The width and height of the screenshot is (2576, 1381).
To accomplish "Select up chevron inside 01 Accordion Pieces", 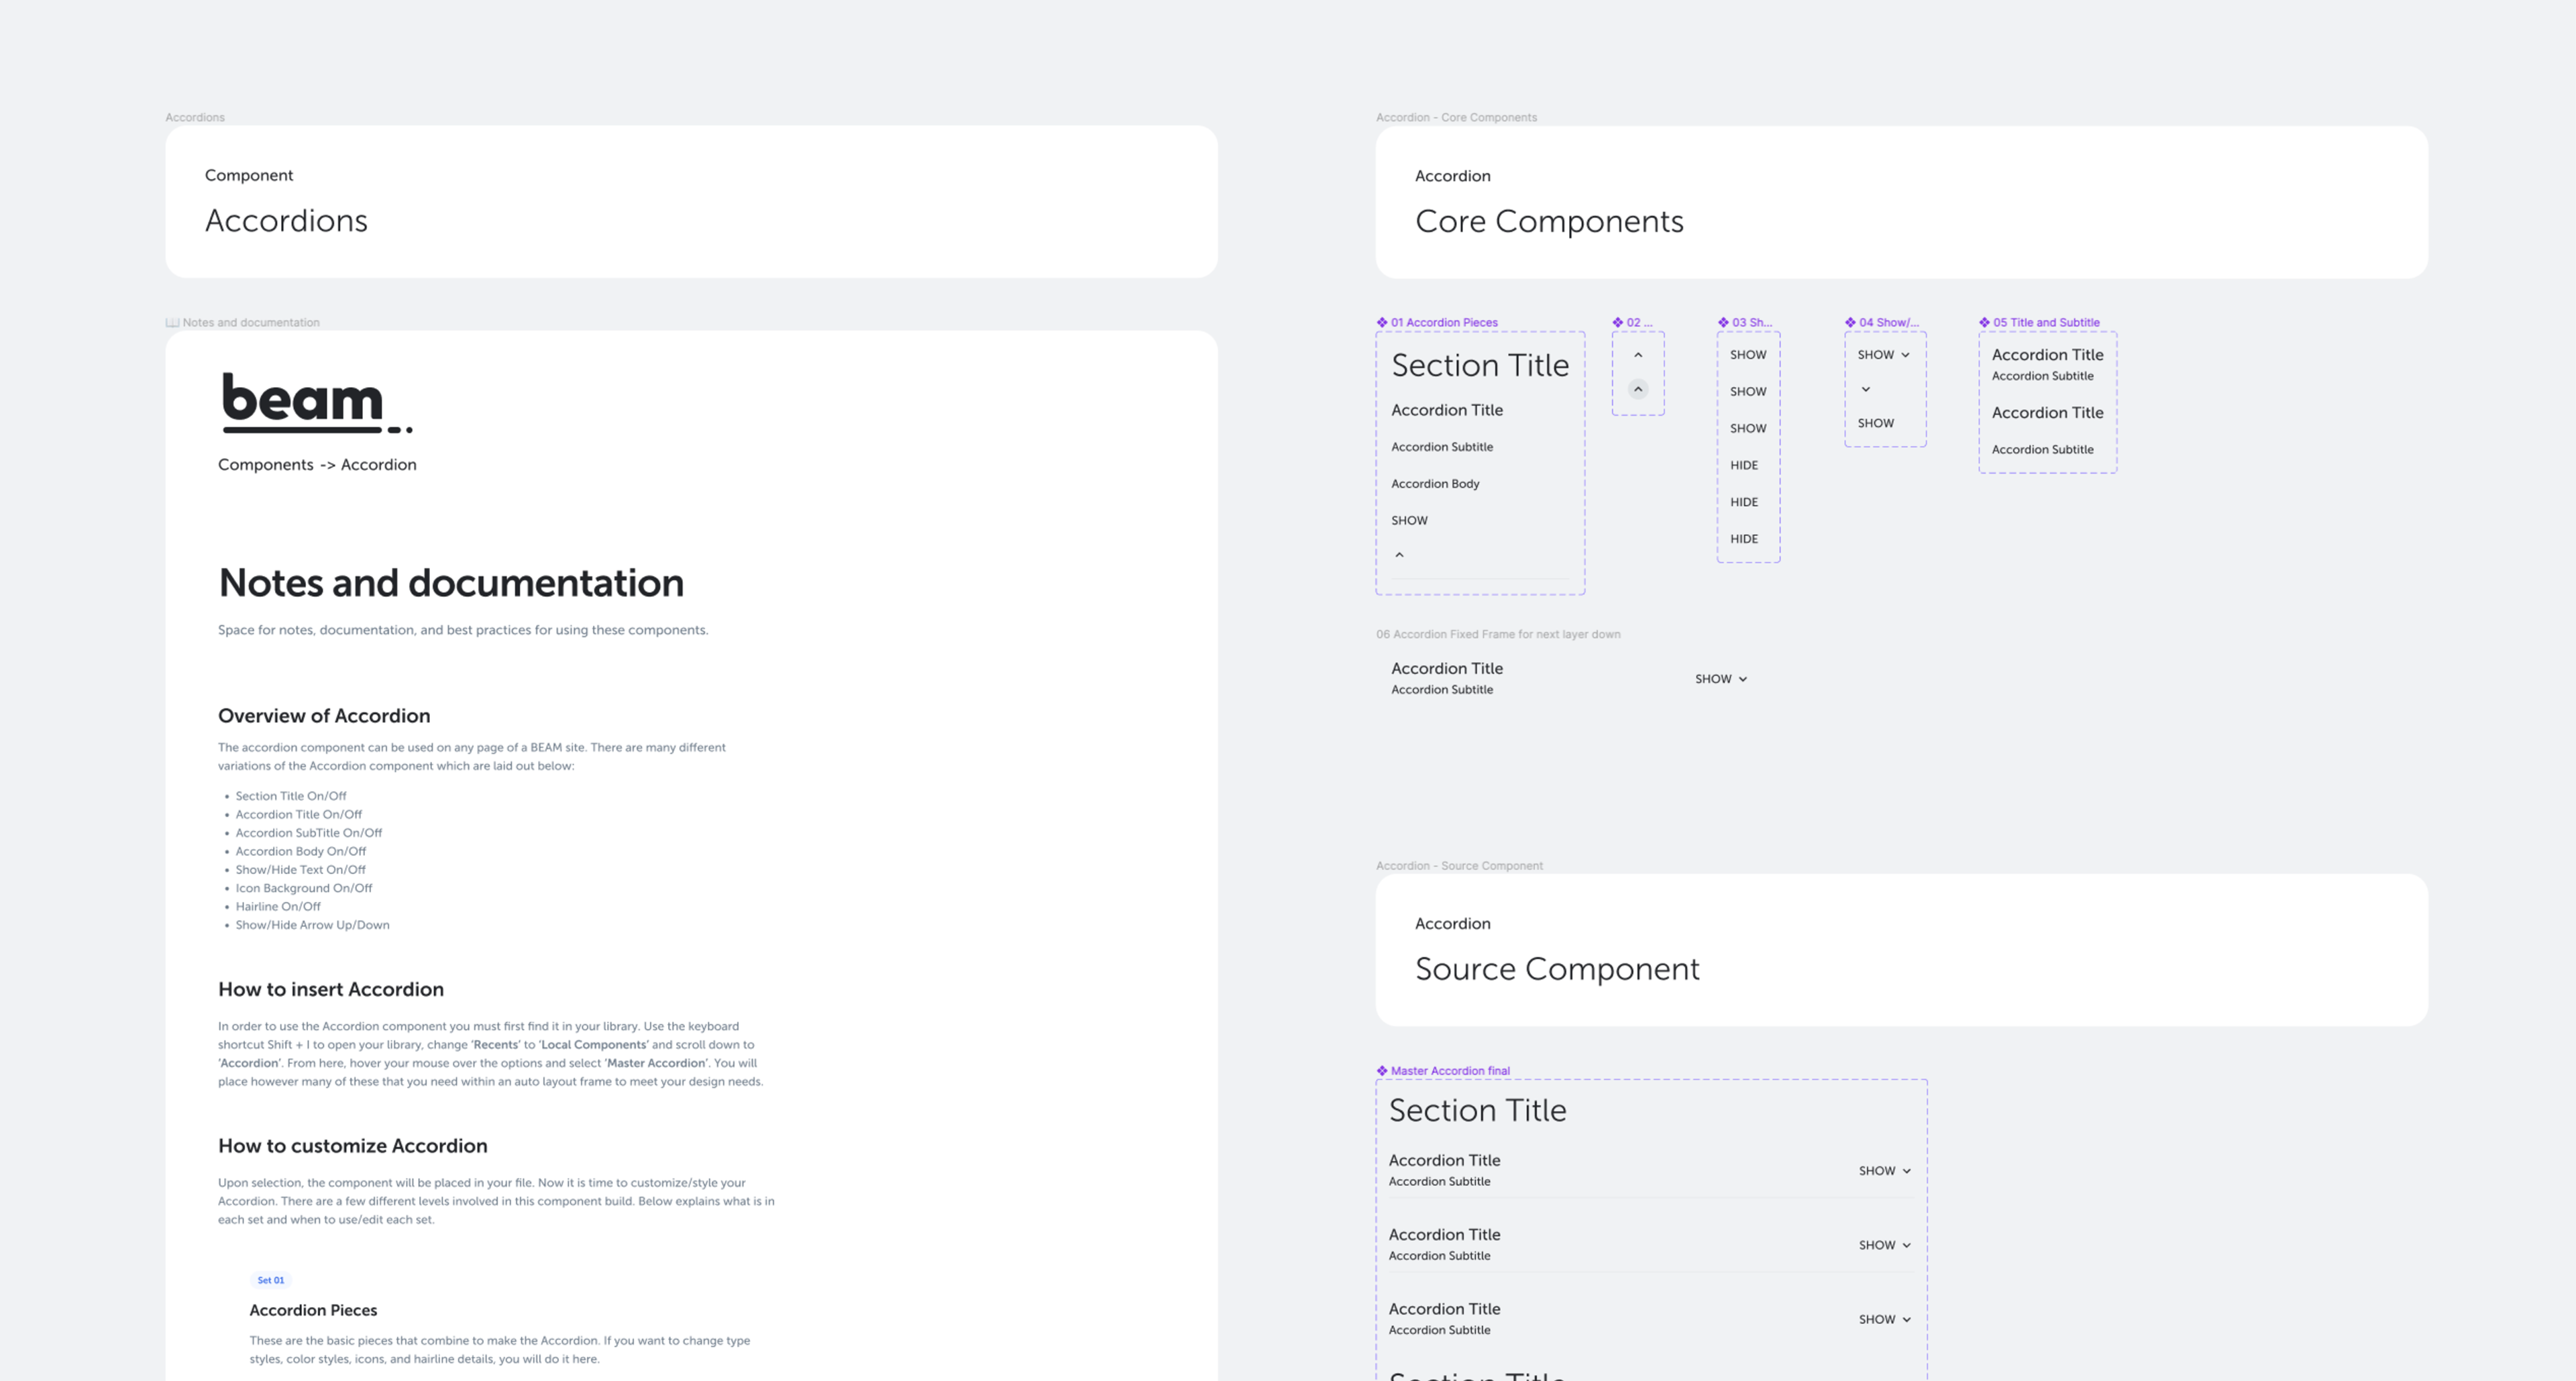I will 1399,555.
